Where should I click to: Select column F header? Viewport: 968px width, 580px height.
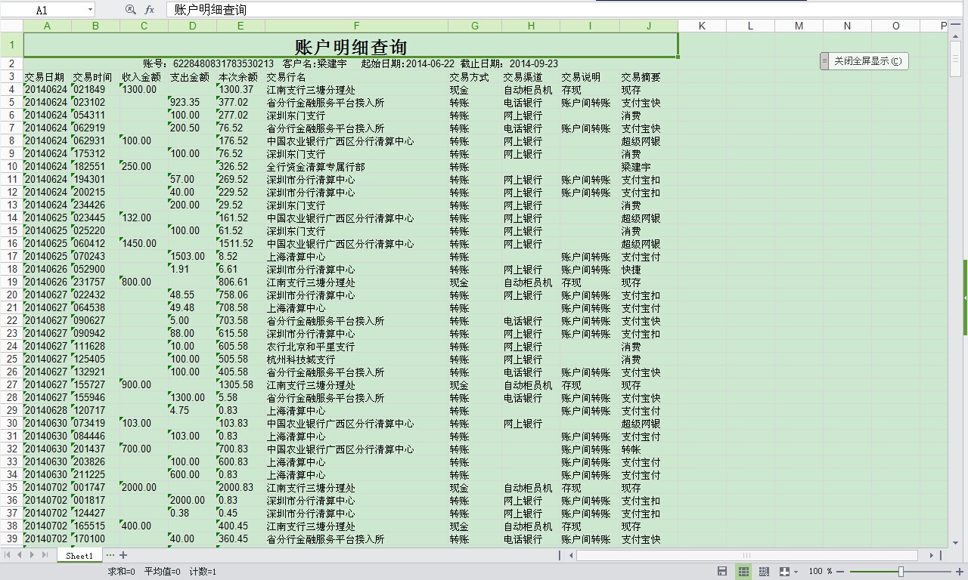coord(356,26)
